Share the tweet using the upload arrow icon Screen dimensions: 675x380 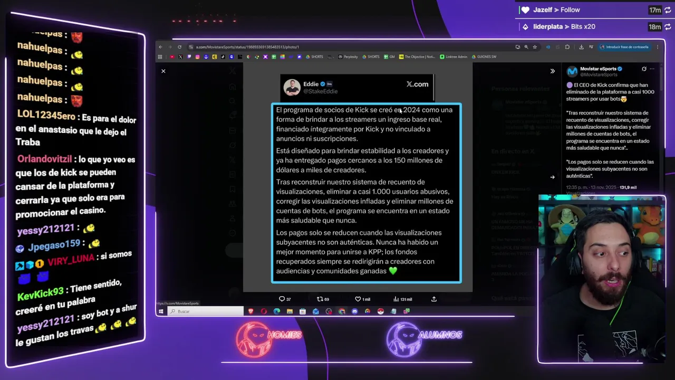pos(434,299)
